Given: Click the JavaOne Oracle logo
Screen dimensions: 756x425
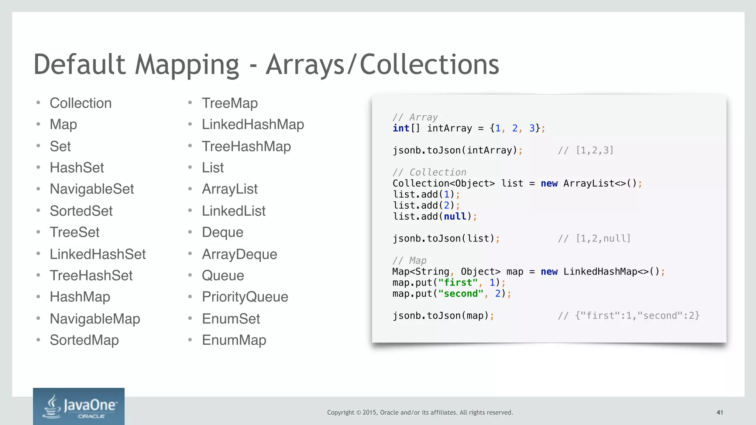Looking at the screenshot, I should (79, 406).
